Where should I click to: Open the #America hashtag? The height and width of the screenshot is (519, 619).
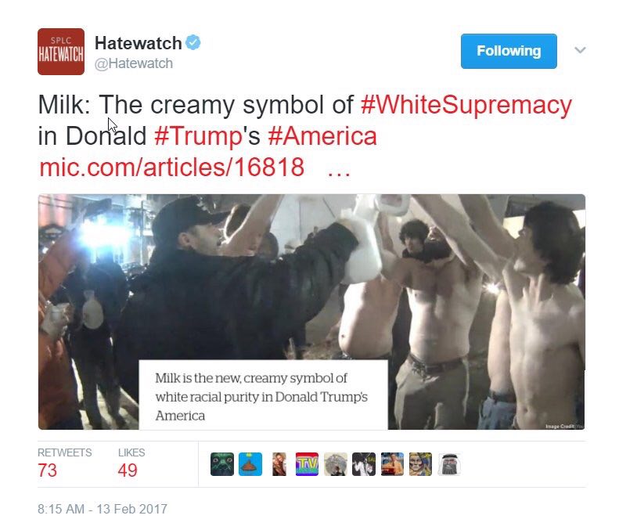click(322, 136)
